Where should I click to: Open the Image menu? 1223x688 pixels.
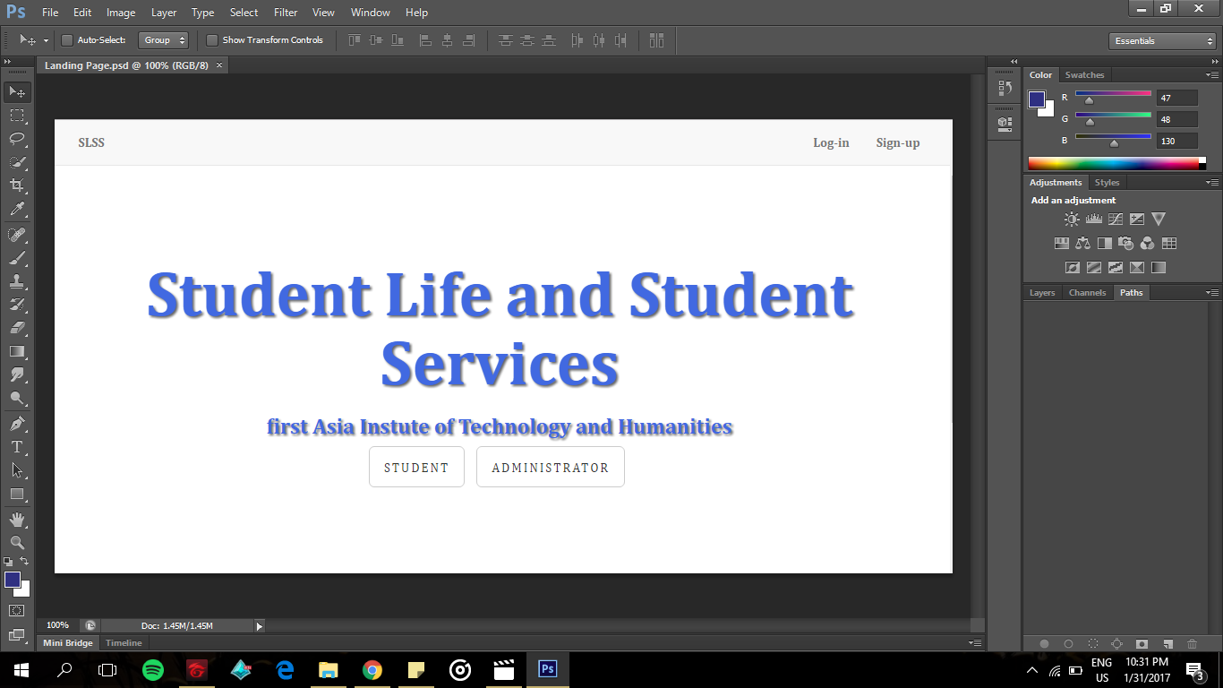click(x=121, y=13)
